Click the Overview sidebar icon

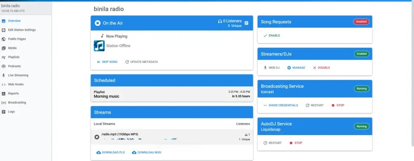click(3, 21)
